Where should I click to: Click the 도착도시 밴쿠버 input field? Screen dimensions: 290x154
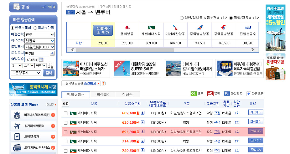(x=37, y=54)
